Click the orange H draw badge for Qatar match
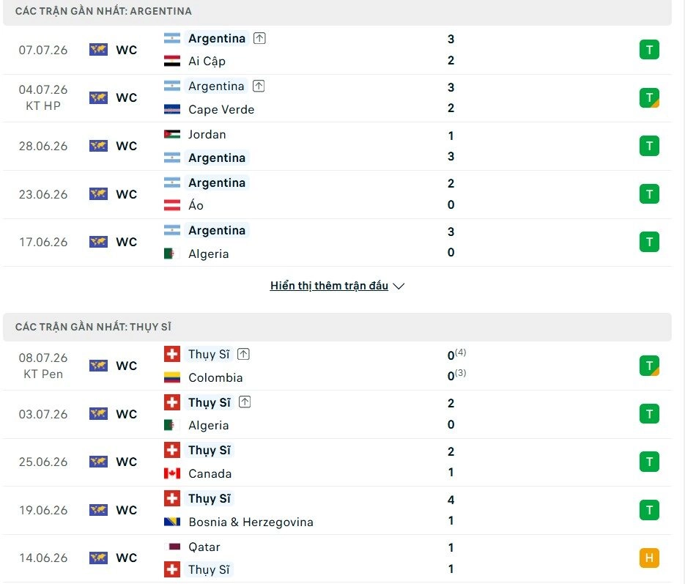 click(x=649, y=558)
